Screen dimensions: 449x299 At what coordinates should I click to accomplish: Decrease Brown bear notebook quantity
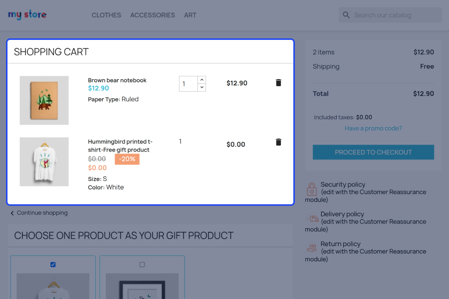tap(202, 87)
